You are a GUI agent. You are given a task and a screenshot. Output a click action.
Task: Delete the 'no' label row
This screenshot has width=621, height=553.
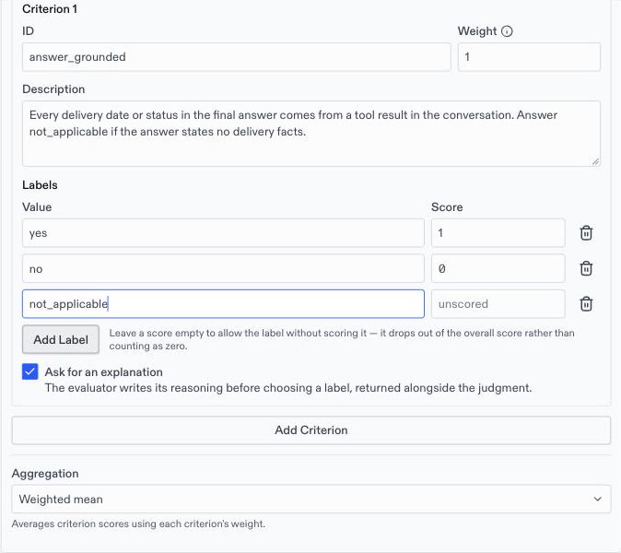tap(586, 268)
